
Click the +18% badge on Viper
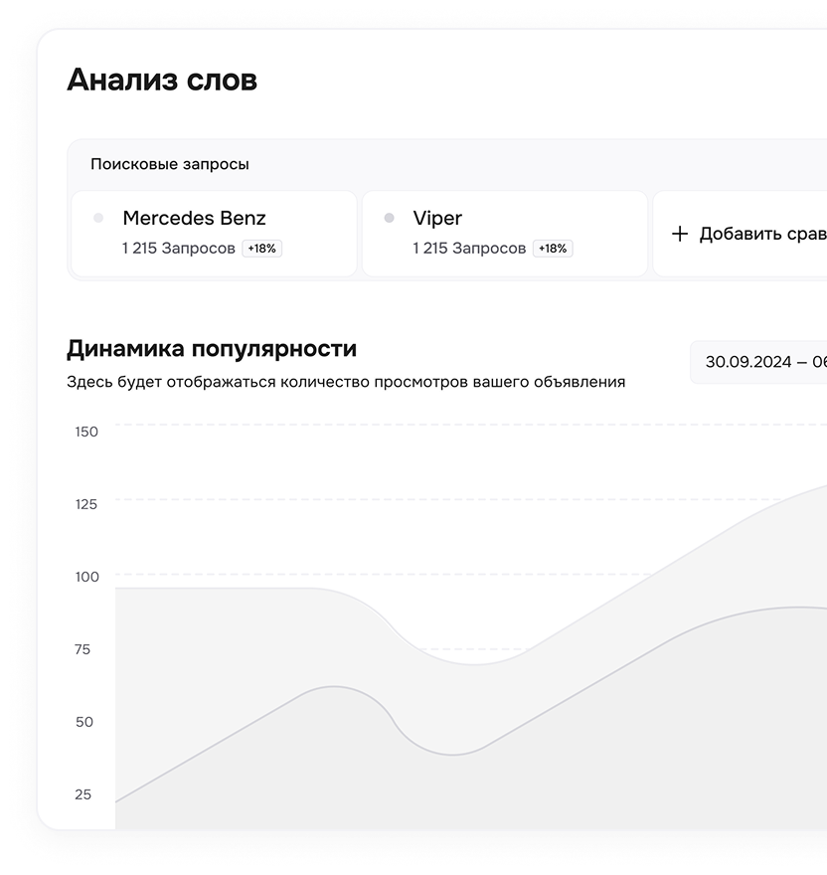[553, 249]
